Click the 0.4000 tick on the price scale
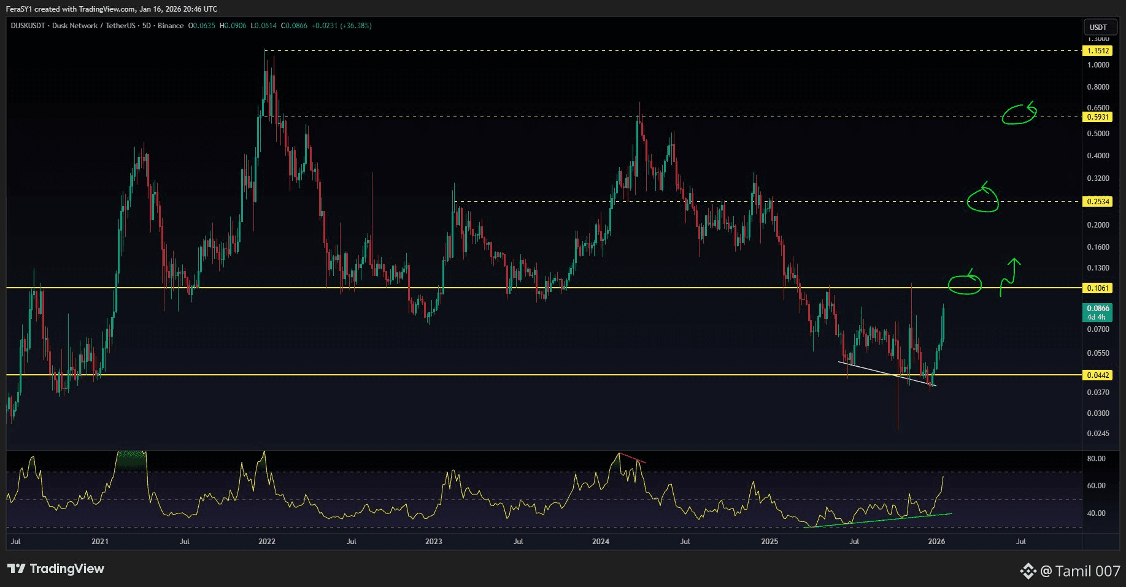Screen dimensions: 1126x587 pos(1098,156)
